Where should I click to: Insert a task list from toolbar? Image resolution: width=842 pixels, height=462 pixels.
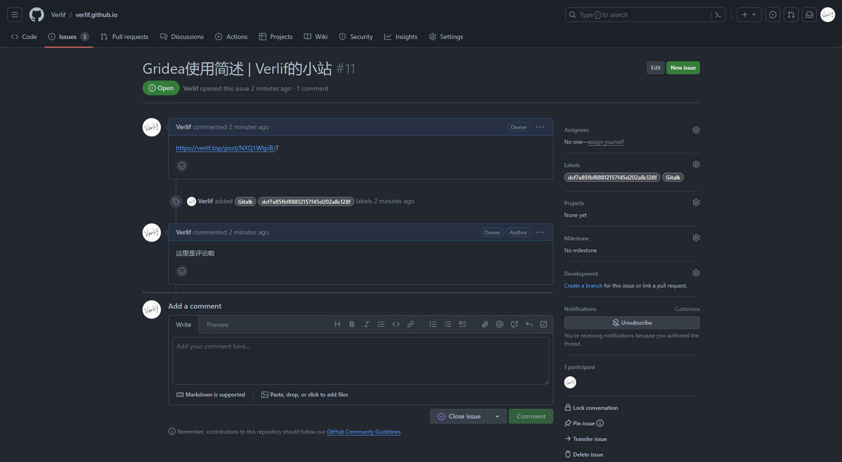[462, 324]
